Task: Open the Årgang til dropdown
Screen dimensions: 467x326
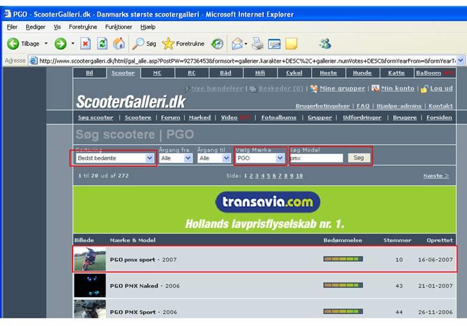Action: 214,158
